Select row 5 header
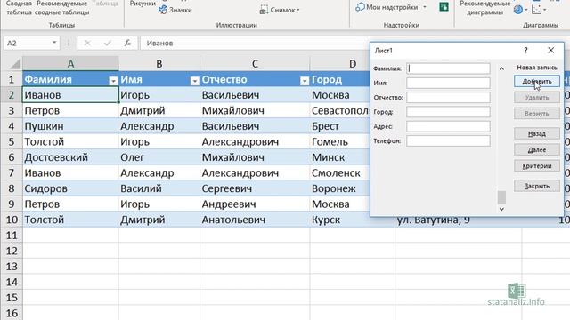The image size is (570, 320). [12, 141]
